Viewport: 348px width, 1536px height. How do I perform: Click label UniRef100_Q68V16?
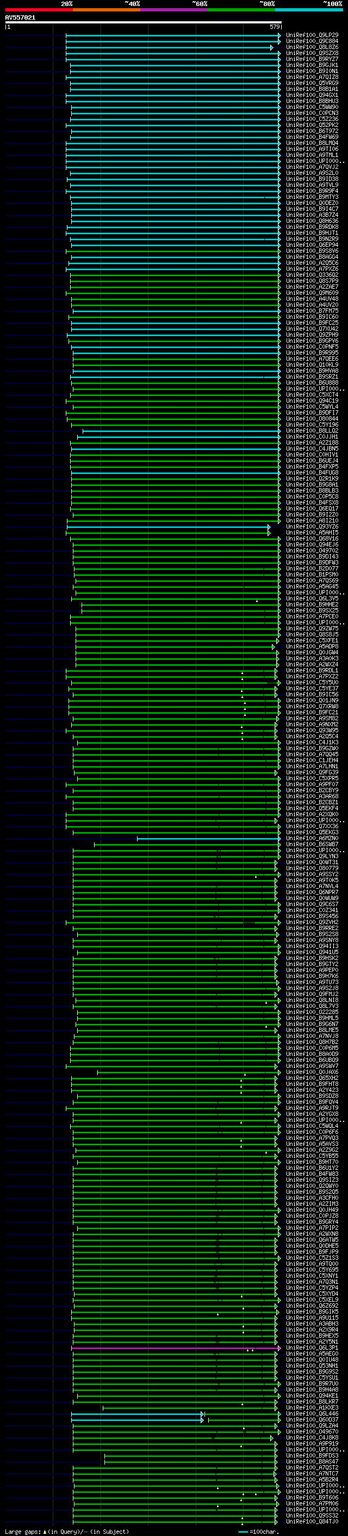click(312, 538)
